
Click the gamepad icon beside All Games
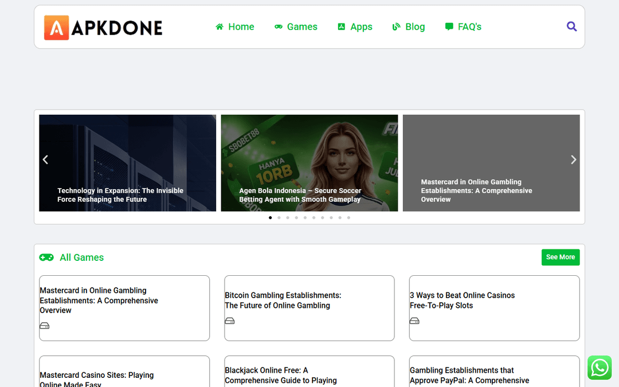(x=46, y=257)
